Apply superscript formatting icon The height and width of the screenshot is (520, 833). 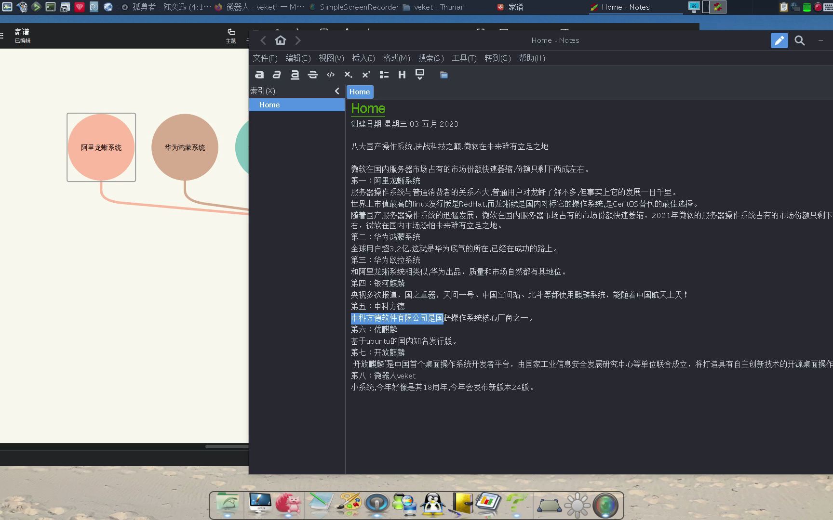[366, 75]
